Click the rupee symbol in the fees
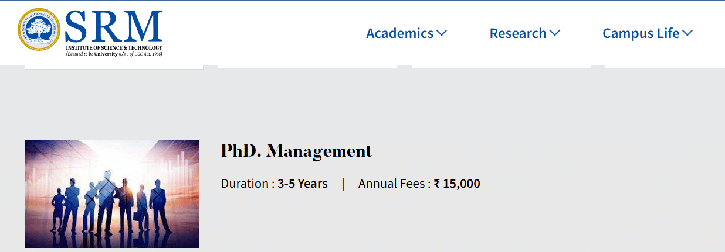The height and width of the screenshot is (252, 725). click(x=436, y=184)
